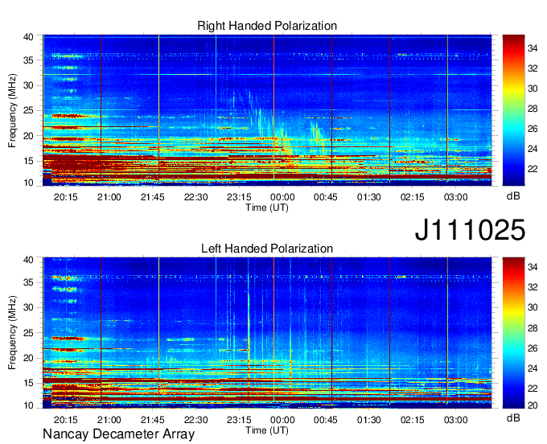Click the 00:45 time tick of Right Handed plot
The image size is (547, 444).
(x=326, y=197)
